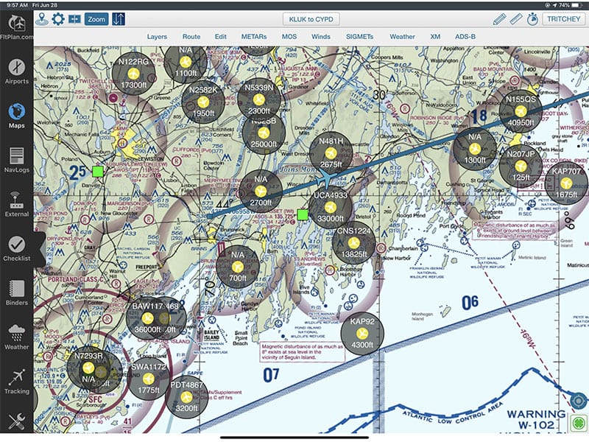Image resolution: width=589 pixels, height=442 pixels.
Task: Select the N/A traffic target at 1300ft
Action: coord(475,149)
